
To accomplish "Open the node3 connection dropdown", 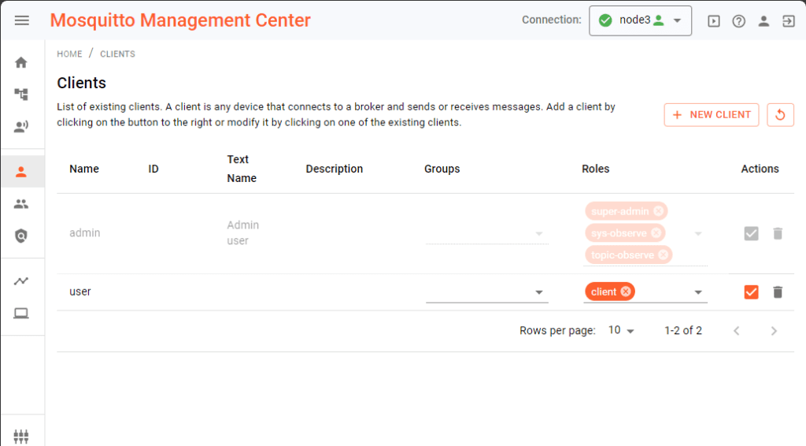I will click(641, 20).
